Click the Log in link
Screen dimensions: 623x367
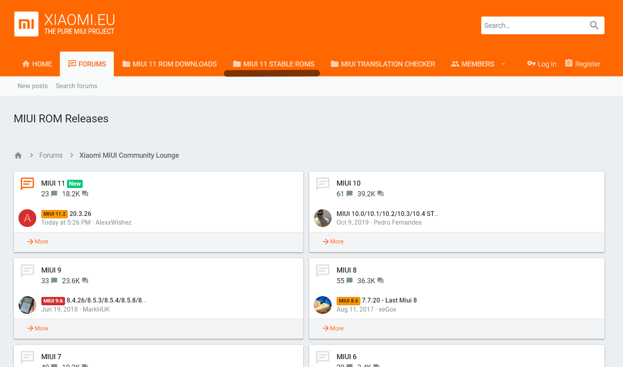tap(541, 64)
